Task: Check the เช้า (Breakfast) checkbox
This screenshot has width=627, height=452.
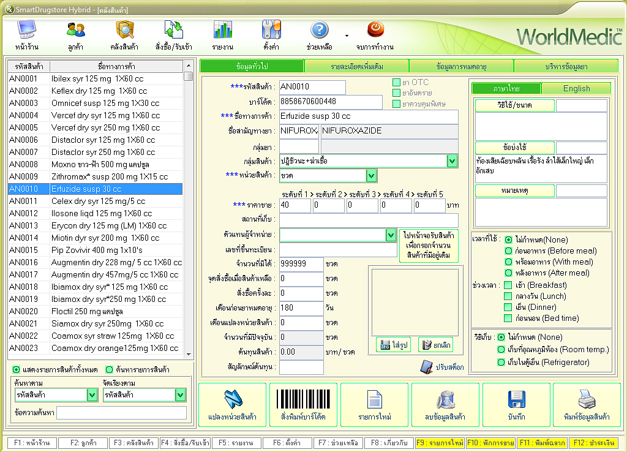Action: [x=508, y=285]
